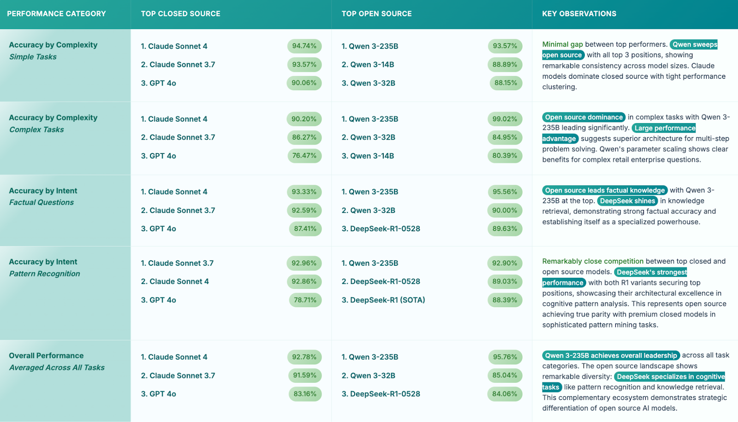Click the 84.06% score badge
Screen dimensions: 738x422
point(504,394)
